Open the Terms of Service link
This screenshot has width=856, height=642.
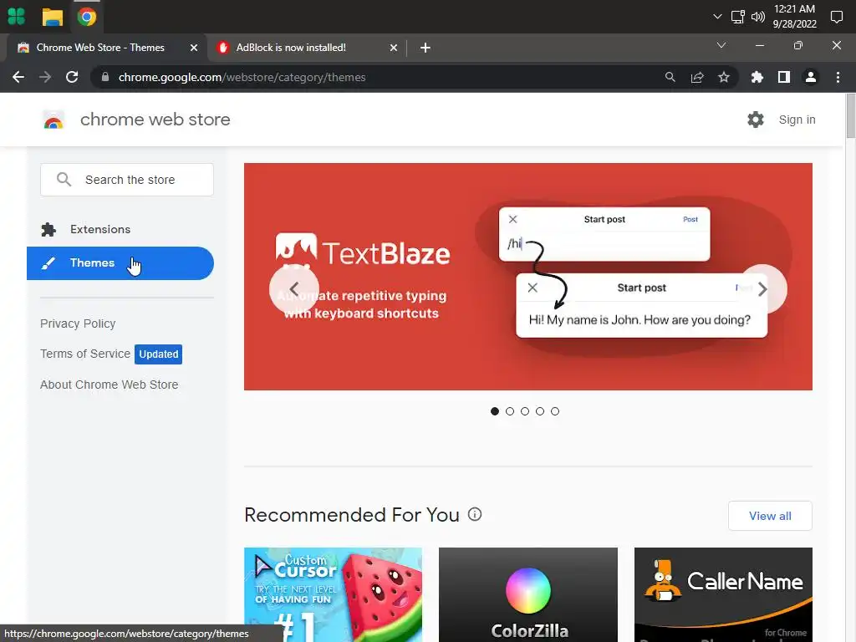[x=85, y=354]
